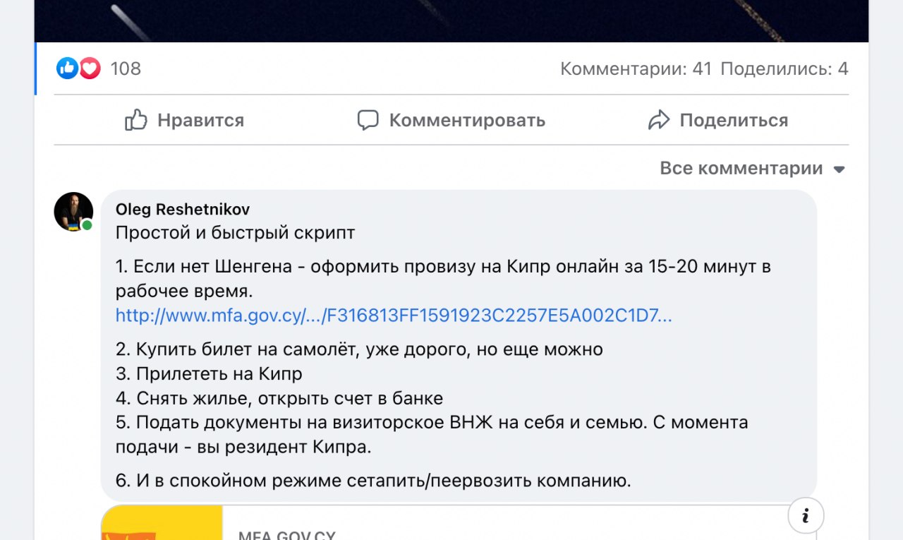Image resolution: width=903 pixels, height=540 pixels.
Task: Click the red heart reaction icon
Action: (x=90, y=68)
